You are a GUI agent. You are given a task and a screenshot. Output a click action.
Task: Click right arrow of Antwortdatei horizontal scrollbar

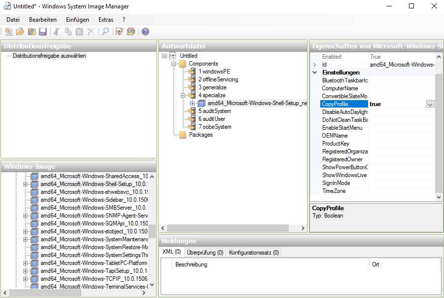(303, 228)
